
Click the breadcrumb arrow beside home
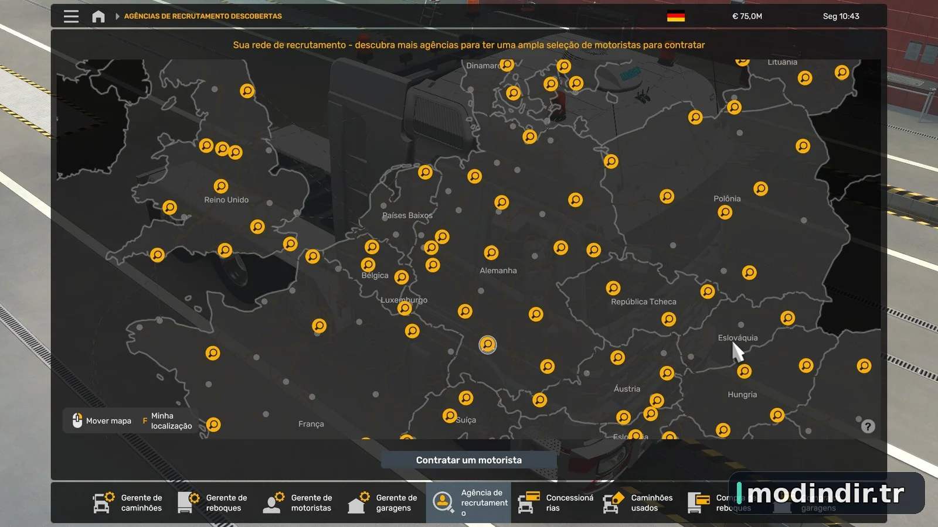click(x=117, y=16)
